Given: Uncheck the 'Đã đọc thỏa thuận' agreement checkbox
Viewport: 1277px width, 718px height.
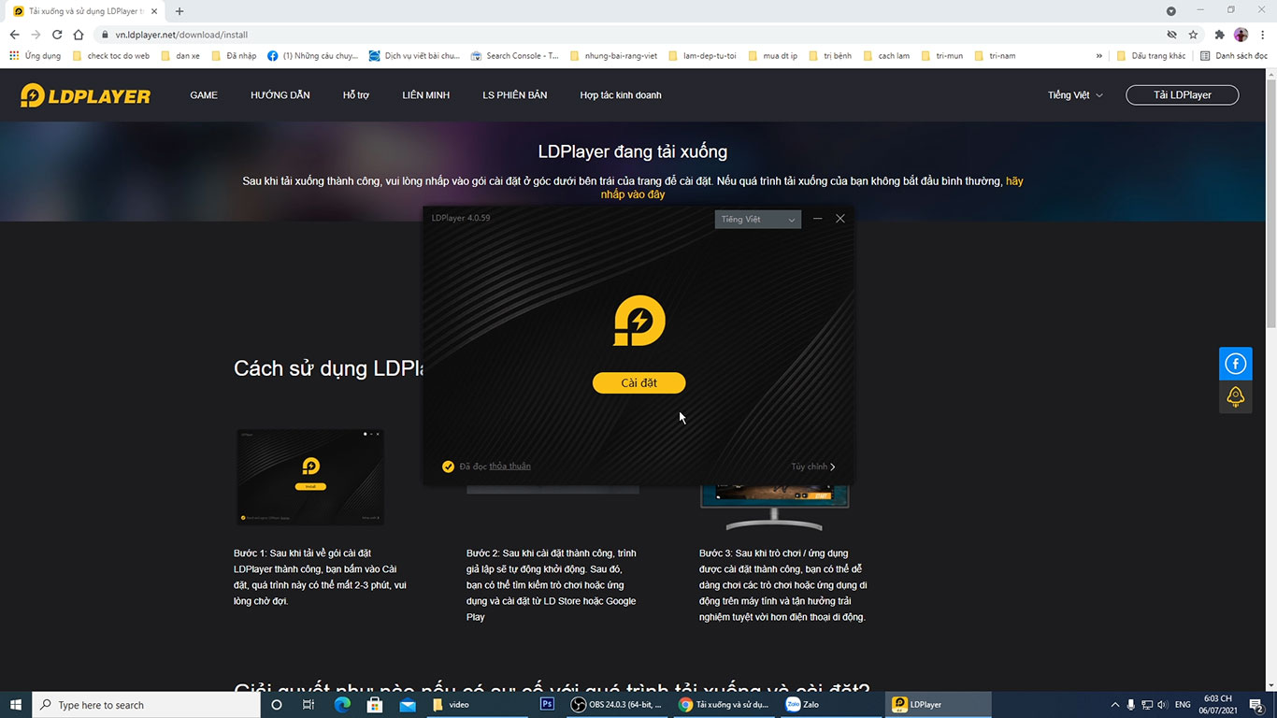Looking at the screenshot, I should pyautogui.click(x=448, y=467).
